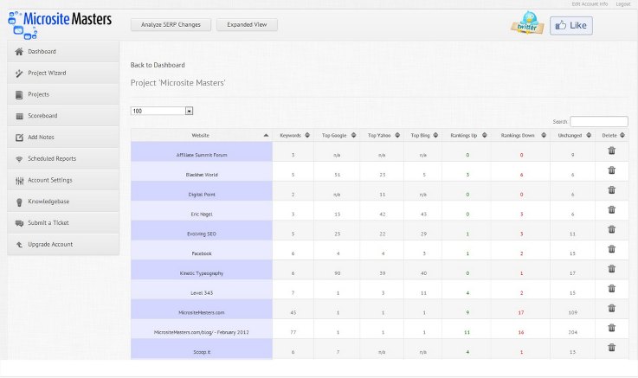Delete the Digital Point row
Image resolution: width=638 pixels, height=378 pixels.
[x=611, y=189]
